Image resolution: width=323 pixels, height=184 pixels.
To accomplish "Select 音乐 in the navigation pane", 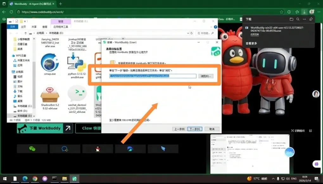I will [x=18, y=96].
